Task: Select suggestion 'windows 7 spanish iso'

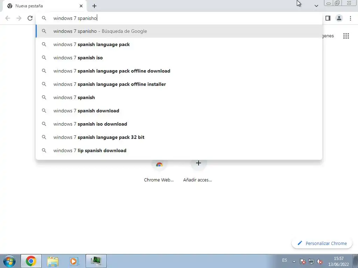Action: [179, 58]
